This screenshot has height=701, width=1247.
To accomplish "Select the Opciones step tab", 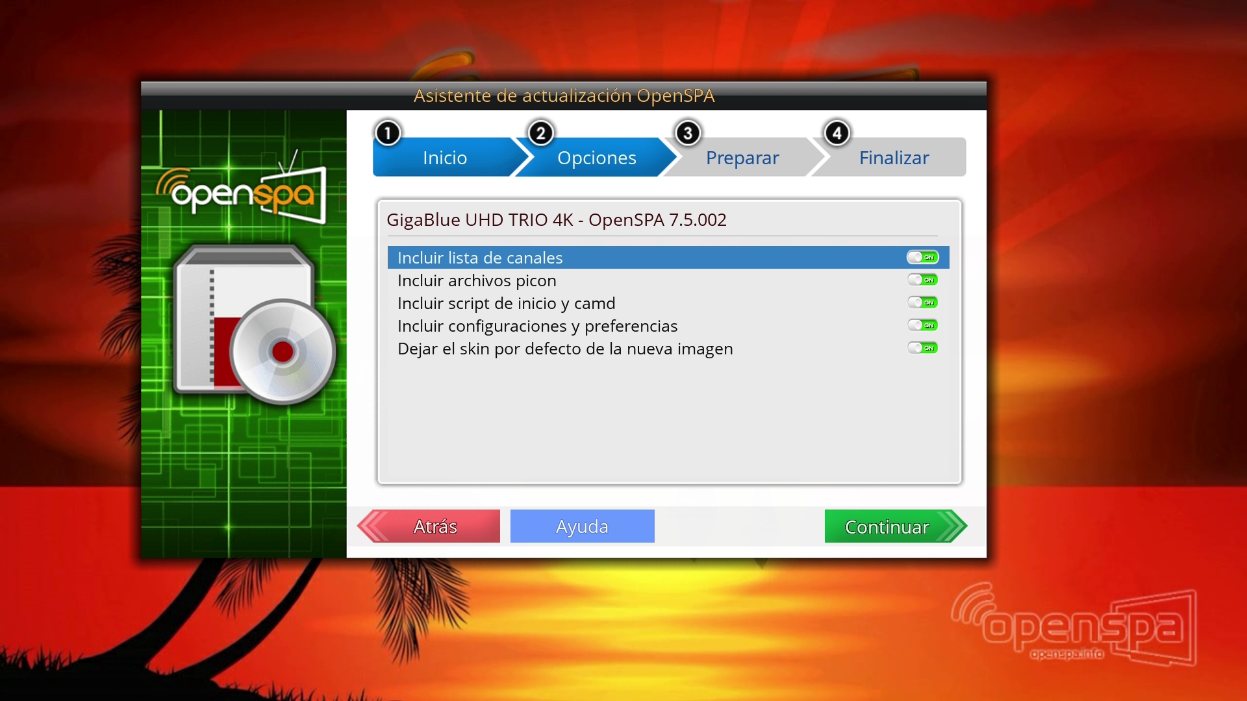I will (596, 158).
